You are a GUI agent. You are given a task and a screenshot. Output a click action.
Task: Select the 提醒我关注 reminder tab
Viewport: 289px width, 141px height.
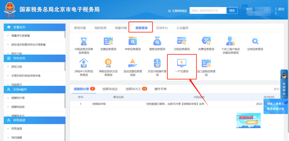coord(133,89)
